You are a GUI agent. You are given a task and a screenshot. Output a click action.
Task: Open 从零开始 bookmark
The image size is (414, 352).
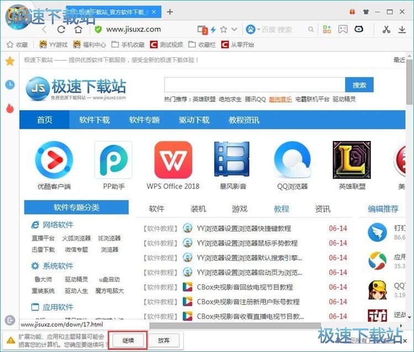point(237,45)
